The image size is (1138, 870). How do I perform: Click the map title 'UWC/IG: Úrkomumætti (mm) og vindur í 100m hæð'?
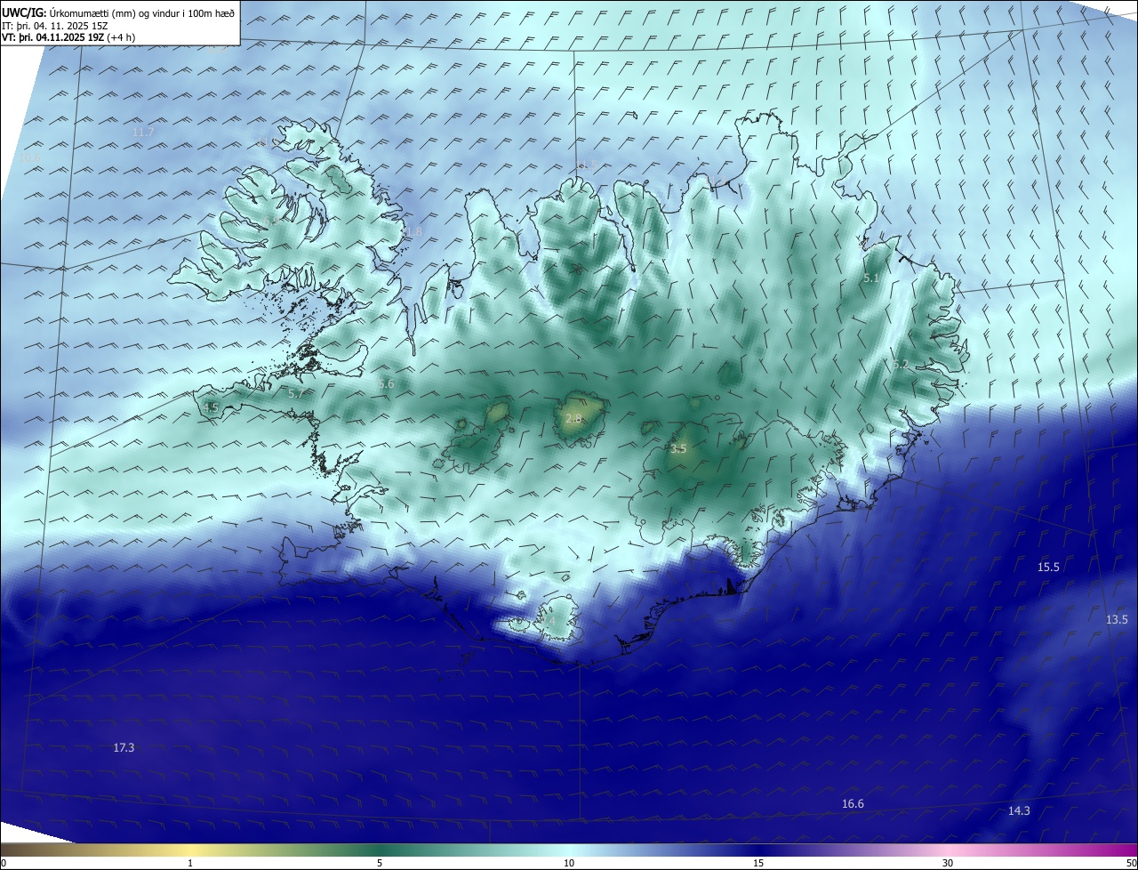click(x=118, y=12)
